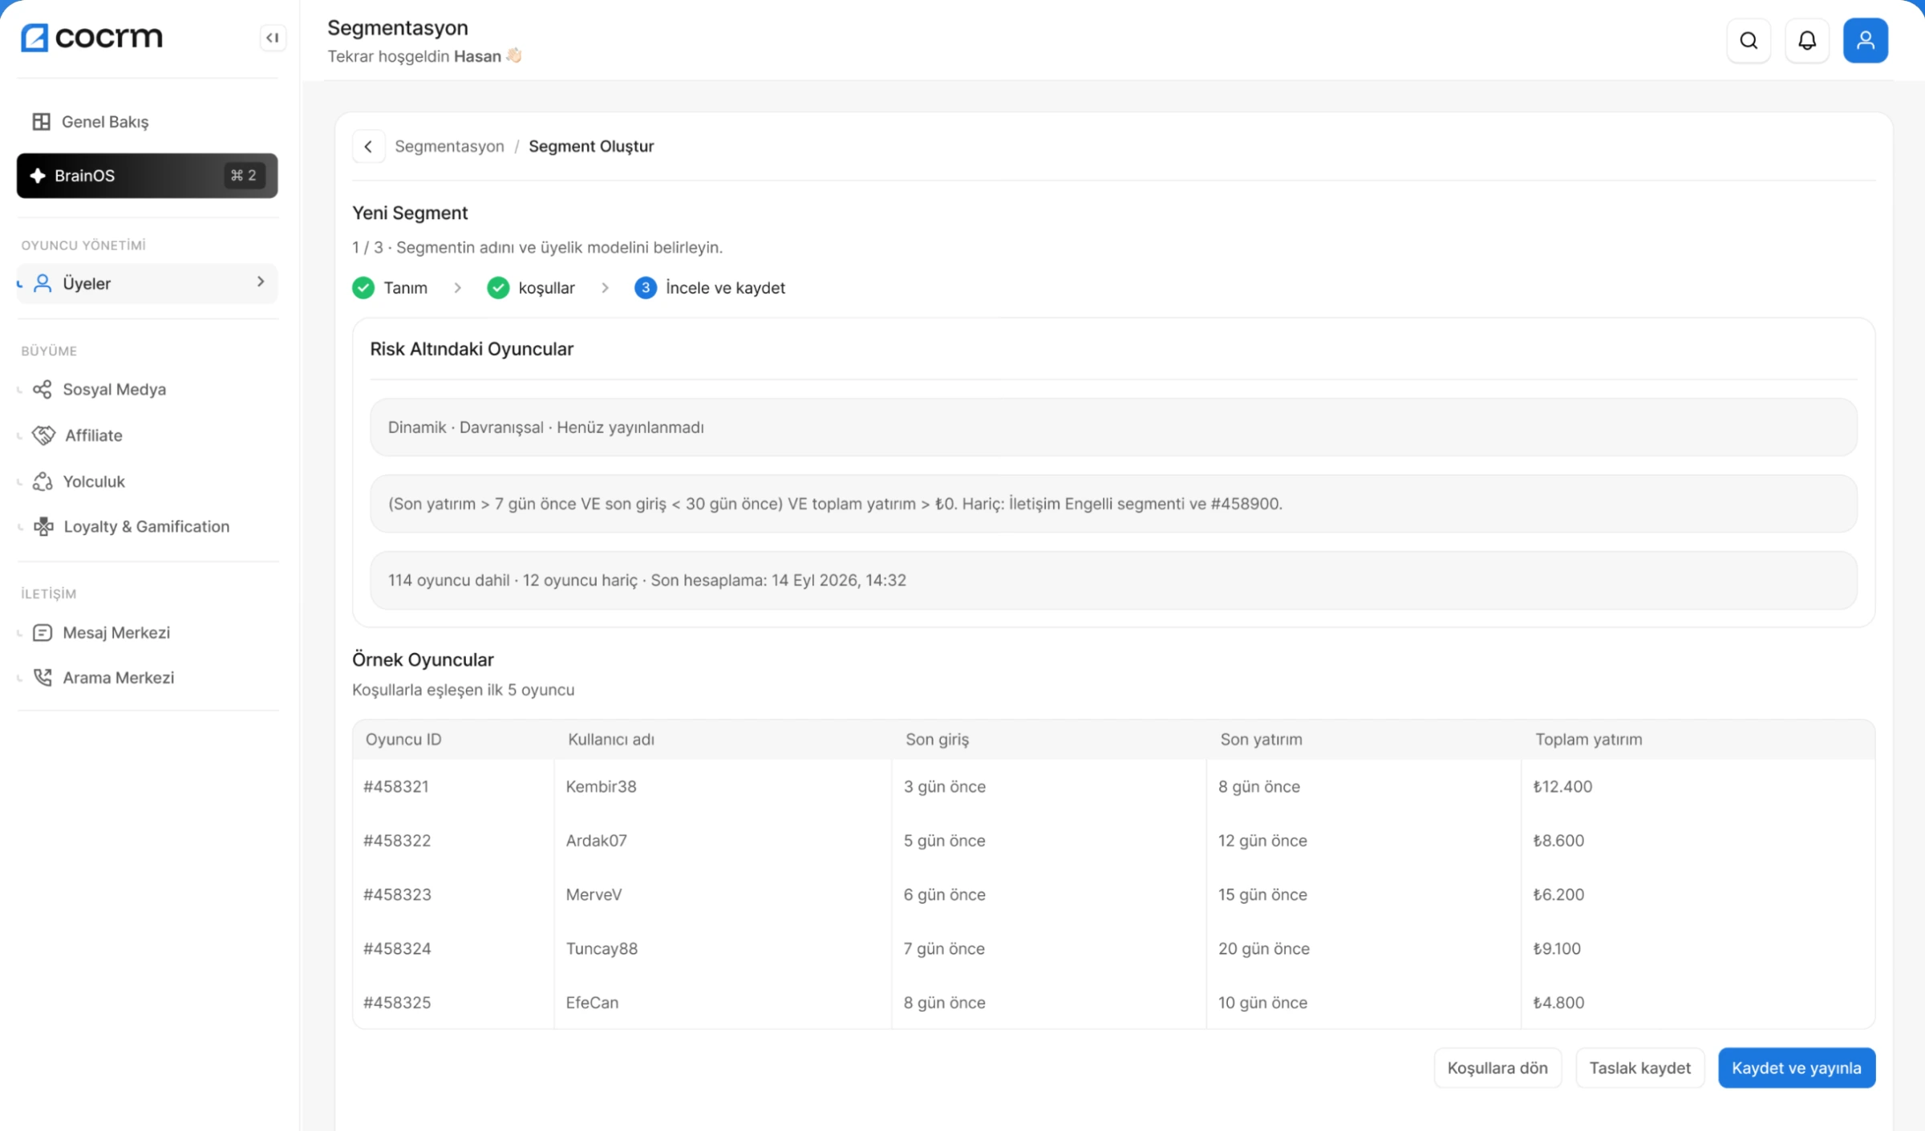Click username Tuncay88
The image size is (1925, 1131).
pos(602,948)
